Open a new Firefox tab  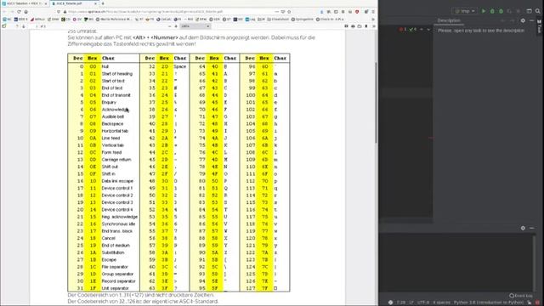click(x=103, y=3)
